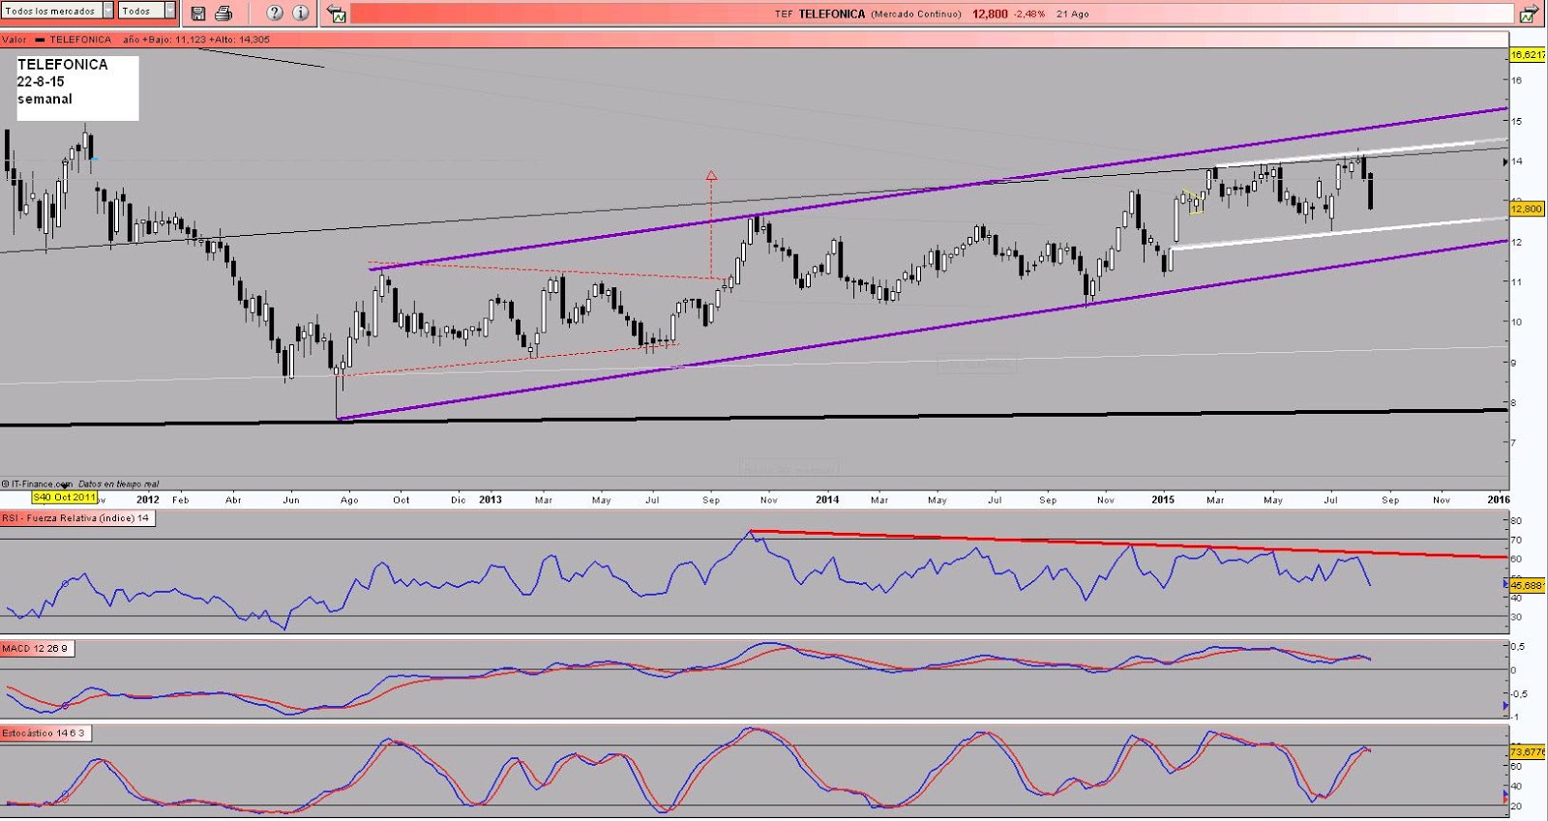This screenshot has height=821, width=1548.
Task: Click the 12,800 current price tag on axis
Action: (x=1527, y=209)
